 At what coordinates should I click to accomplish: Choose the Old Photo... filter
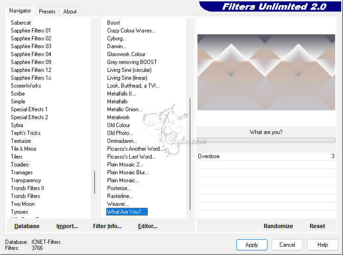tap(120, 133)
